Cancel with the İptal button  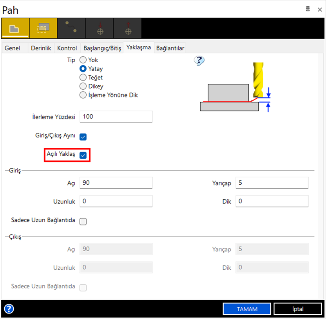(x=298, y=309)
